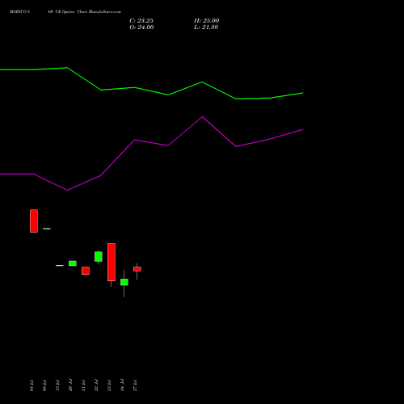
Task: Click the 01 Jul date label on the axis
Action: pyautogui.click(x=32, y=385)
